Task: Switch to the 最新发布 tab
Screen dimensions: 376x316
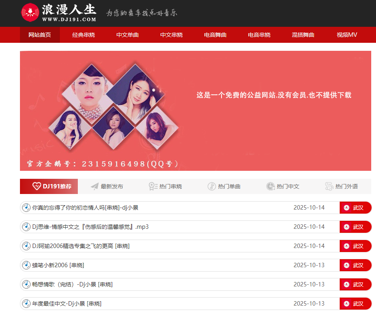Action: pyautogui.click(x=112, y=186)
